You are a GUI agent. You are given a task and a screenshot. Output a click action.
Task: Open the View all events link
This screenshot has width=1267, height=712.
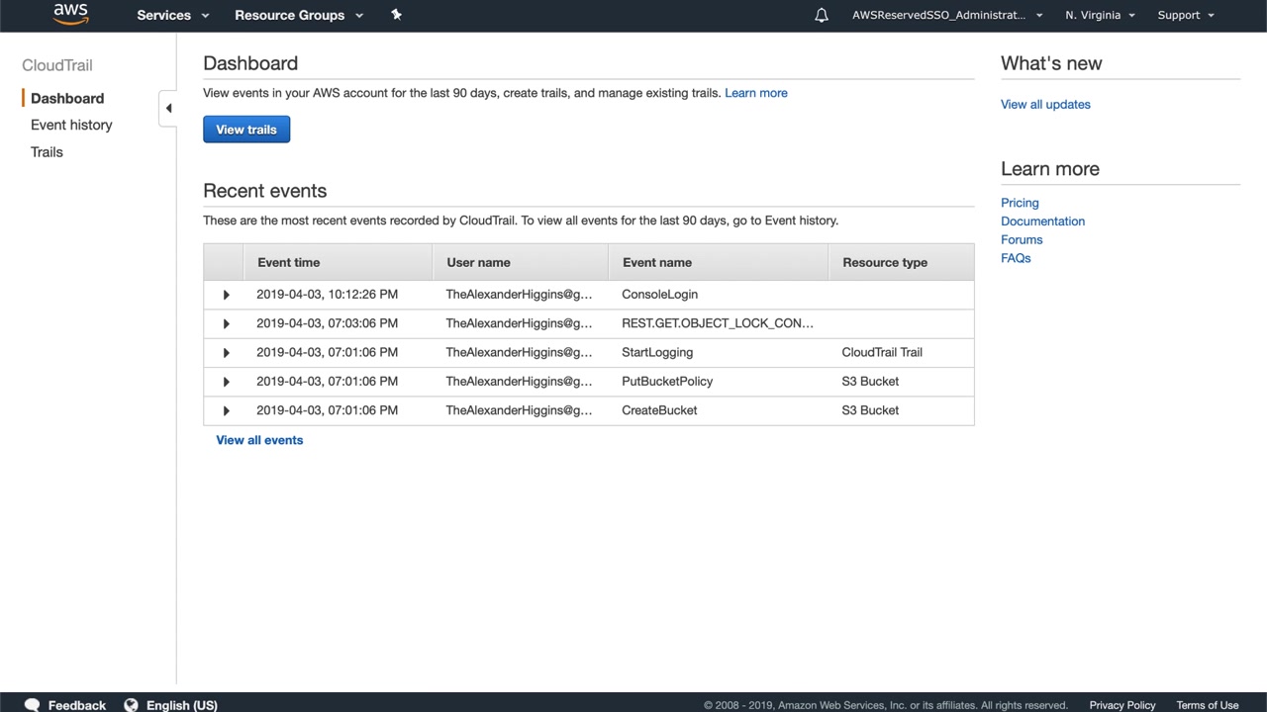tap(259, 440)
